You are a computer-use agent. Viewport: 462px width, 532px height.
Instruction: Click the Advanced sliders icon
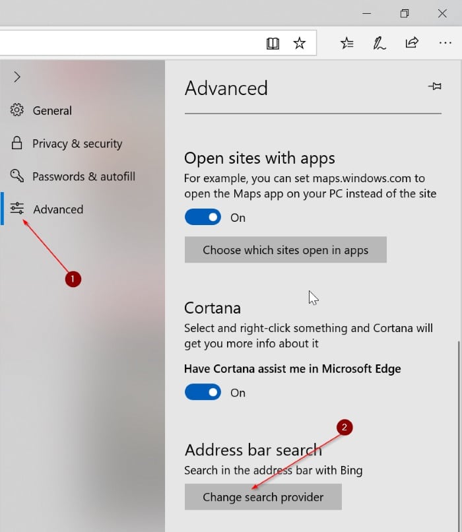pos(16,208)
